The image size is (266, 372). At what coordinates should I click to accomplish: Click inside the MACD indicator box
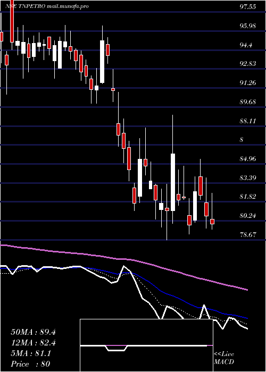146,345
